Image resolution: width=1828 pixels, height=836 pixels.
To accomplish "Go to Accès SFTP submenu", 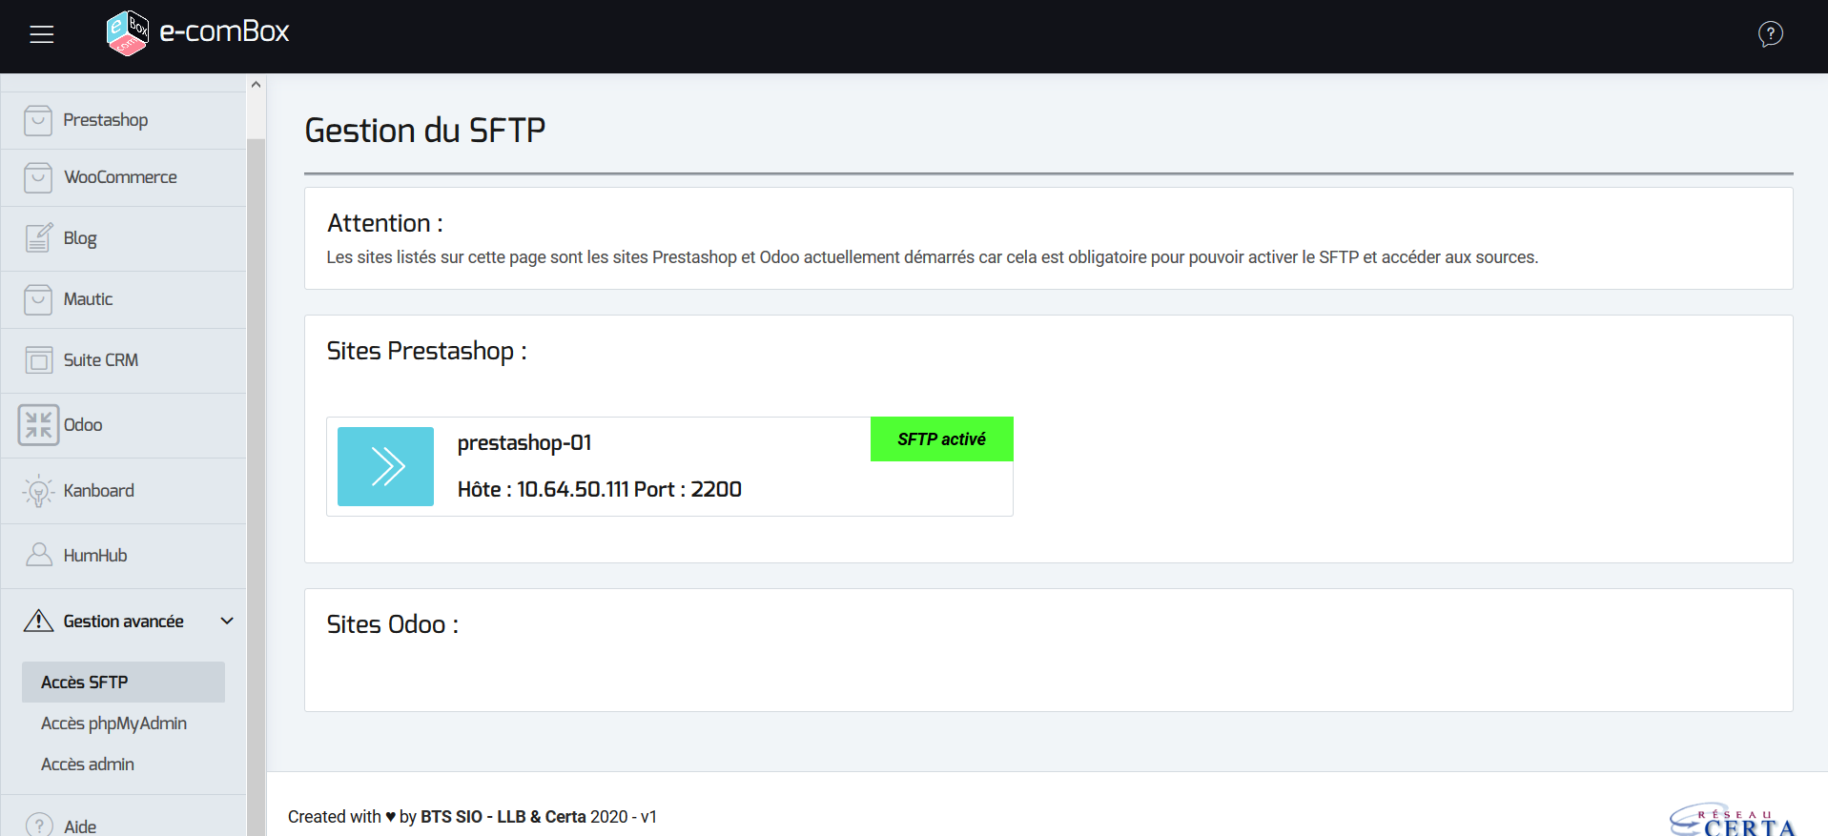I will pyautogui.click(x=123, y=683).
